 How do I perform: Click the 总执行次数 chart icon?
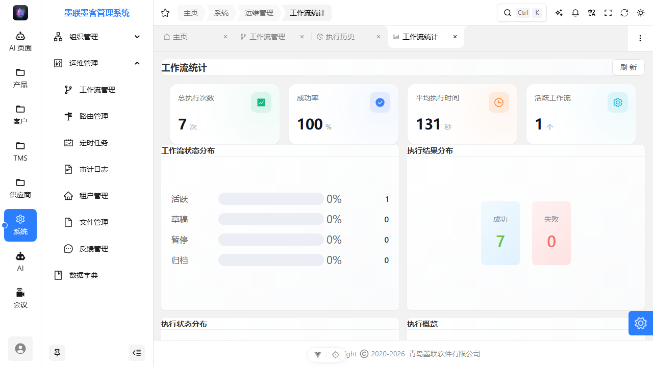tap(261, 102)
